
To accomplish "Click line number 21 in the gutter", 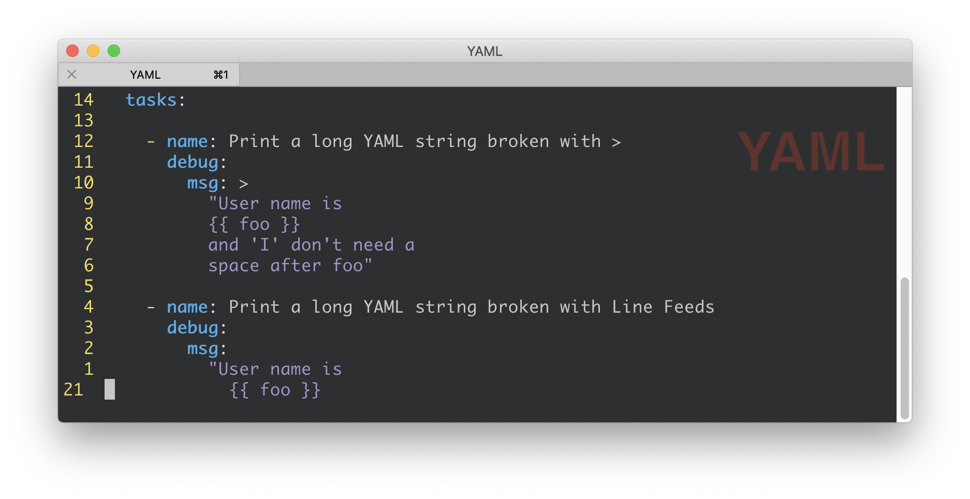I will [74, 389].
